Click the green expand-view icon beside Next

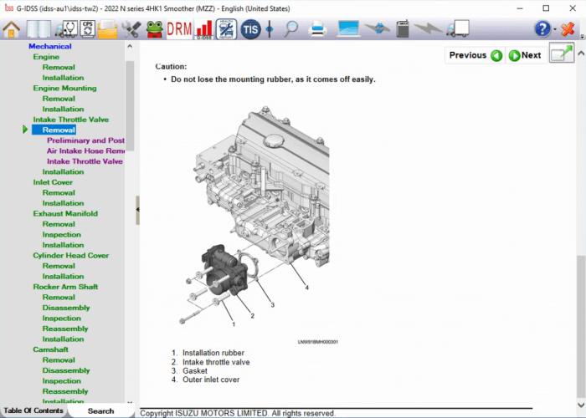coord(561,55)
